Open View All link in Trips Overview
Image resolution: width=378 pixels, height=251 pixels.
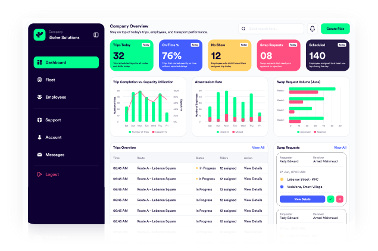click(258, 147)
